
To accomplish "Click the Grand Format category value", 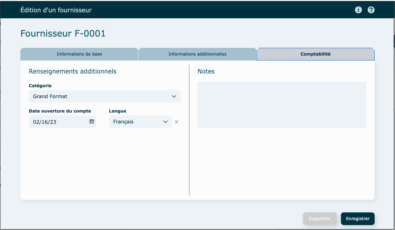I will (50, 96).
